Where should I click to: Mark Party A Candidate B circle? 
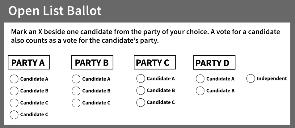[x=14, y=91]
